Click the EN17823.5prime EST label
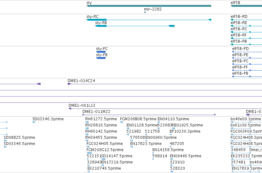Viewport: 262px width, 173px height. 146,144
